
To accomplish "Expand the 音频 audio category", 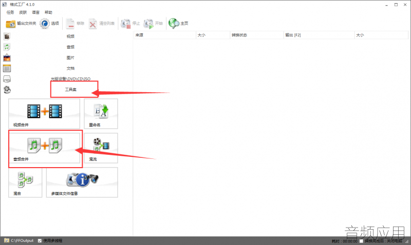I will coord(68,47).
